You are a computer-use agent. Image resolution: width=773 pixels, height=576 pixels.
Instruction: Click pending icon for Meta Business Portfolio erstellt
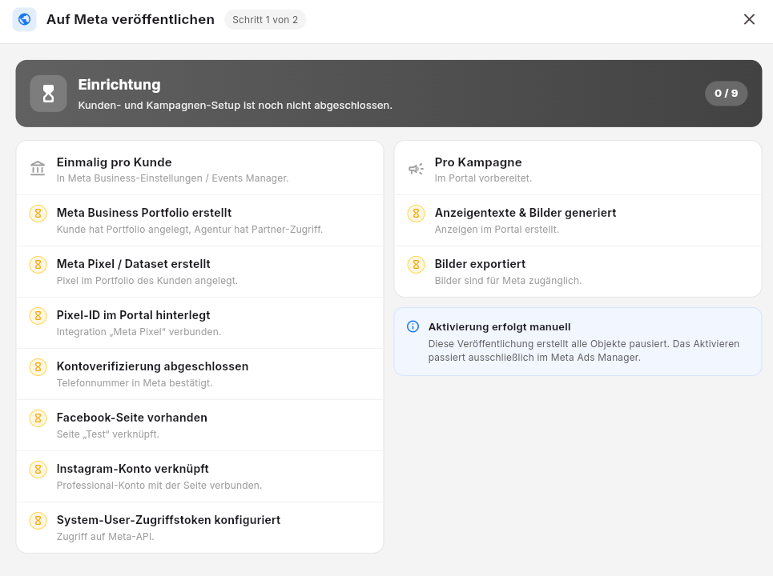(38, 214)
